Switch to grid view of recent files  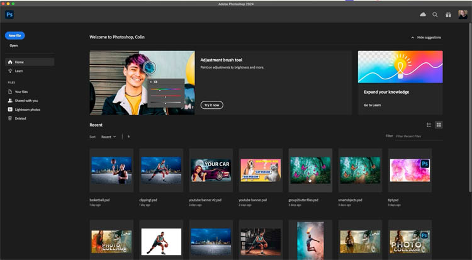click(439, 125)
